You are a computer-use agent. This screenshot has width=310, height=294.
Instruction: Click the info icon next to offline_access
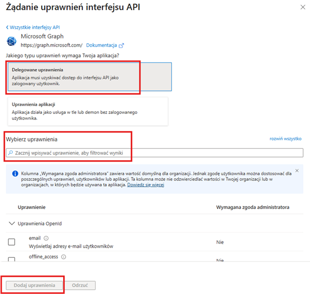[64, 257]
